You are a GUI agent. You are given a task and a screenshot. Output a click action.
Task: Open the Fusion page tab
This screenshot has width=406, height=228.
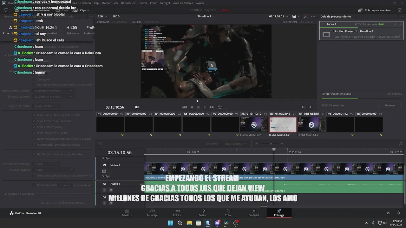click(x=203, y=213)
